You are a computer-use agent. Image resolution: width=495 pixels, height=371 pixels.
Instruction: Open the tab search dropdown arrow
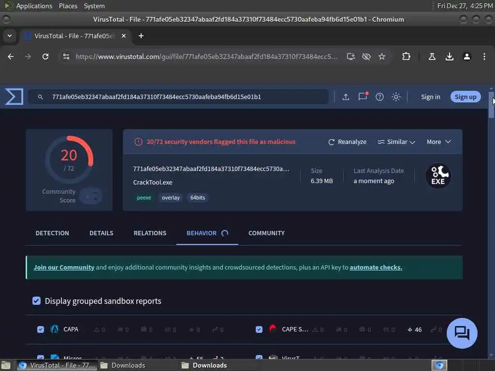(10, 36)
